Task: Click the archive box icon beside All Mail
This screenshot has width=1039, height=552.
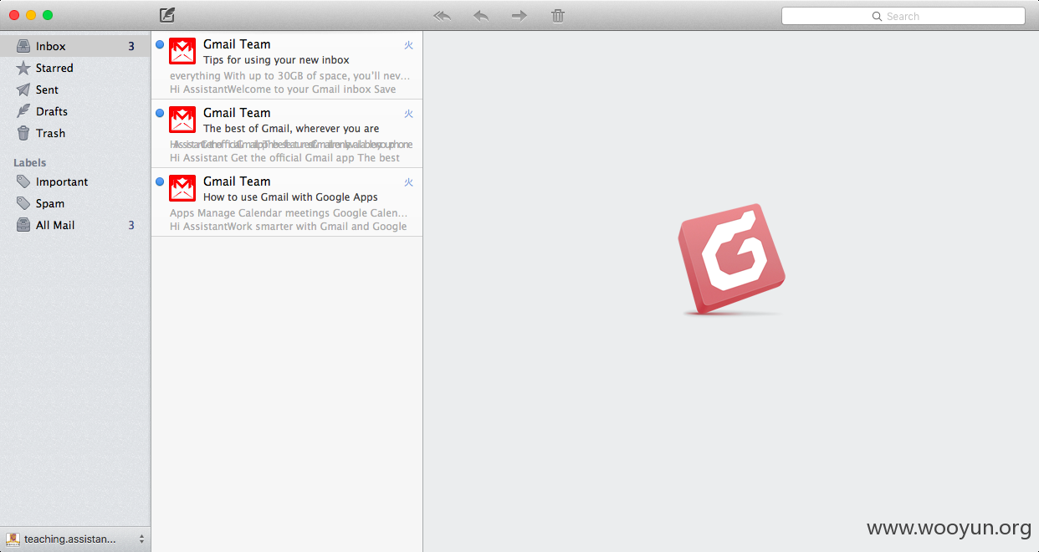Action: [x=23, y=225]
